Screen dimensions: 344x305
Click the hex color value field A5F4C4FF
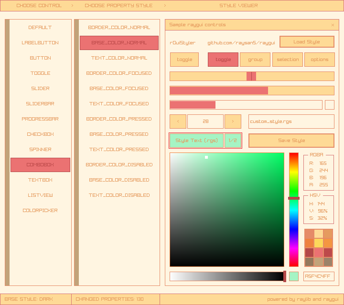318,276
